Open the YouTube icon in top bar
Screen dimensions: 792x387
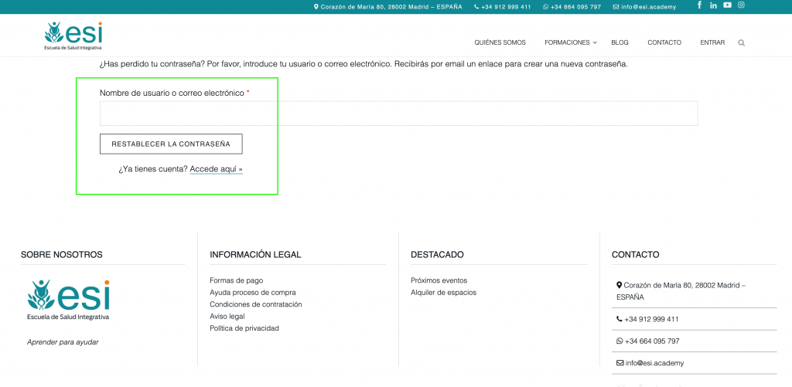coord(727,5)
